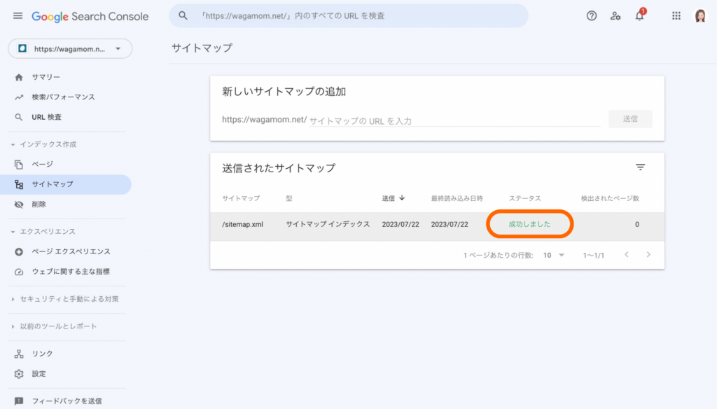This screenshot has height=409, width=717.
Task: Open the /sitemap.xml sitemap row
Action: (242, 224)
